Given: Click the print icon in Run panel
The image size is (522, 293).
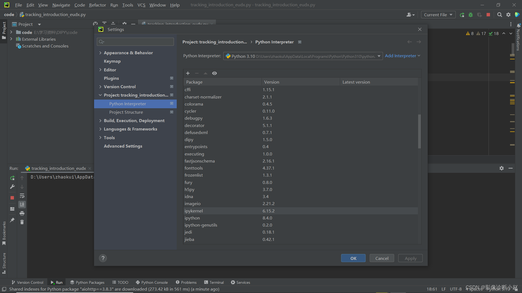Looking at the screenshot, I should point(22,214).
